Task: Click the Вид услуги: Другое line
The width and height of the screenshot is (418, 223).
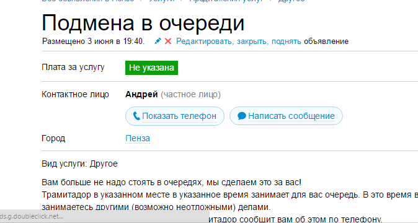Action: (79, 164)
